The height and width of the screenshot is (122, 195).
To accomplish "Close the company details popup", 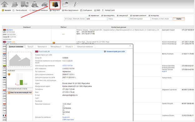I will (130, 46).
